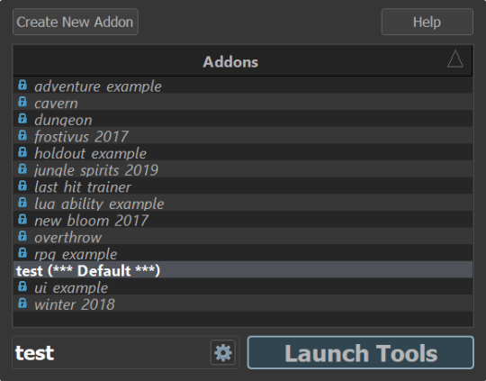Click lock icon next to overthrow
Viewport: 486px width, 381px height.
point(22,236)
